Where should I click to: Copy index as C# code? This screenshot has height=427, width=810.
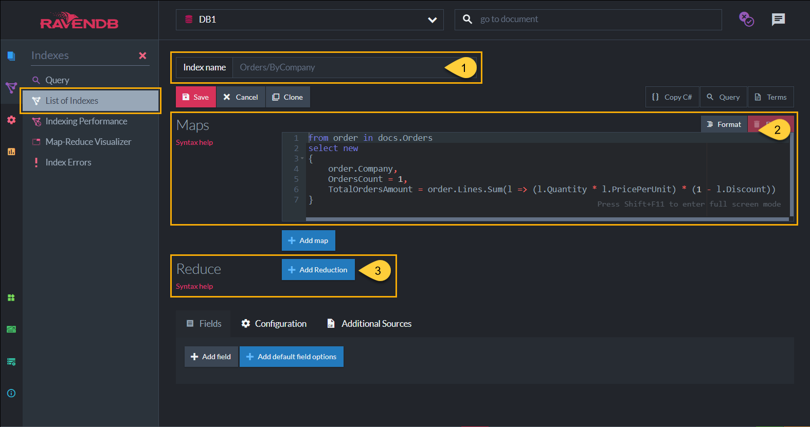click(672, 97)
